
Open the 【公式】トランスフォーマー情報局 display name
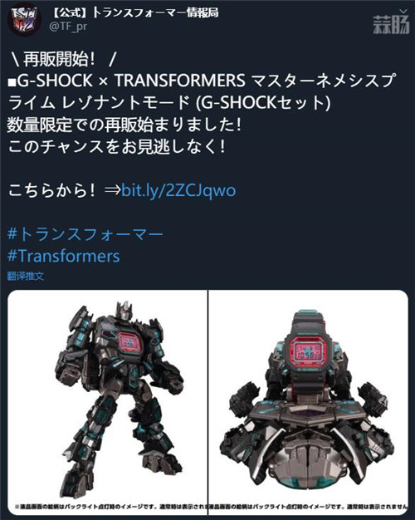click(x=135, y=12)
